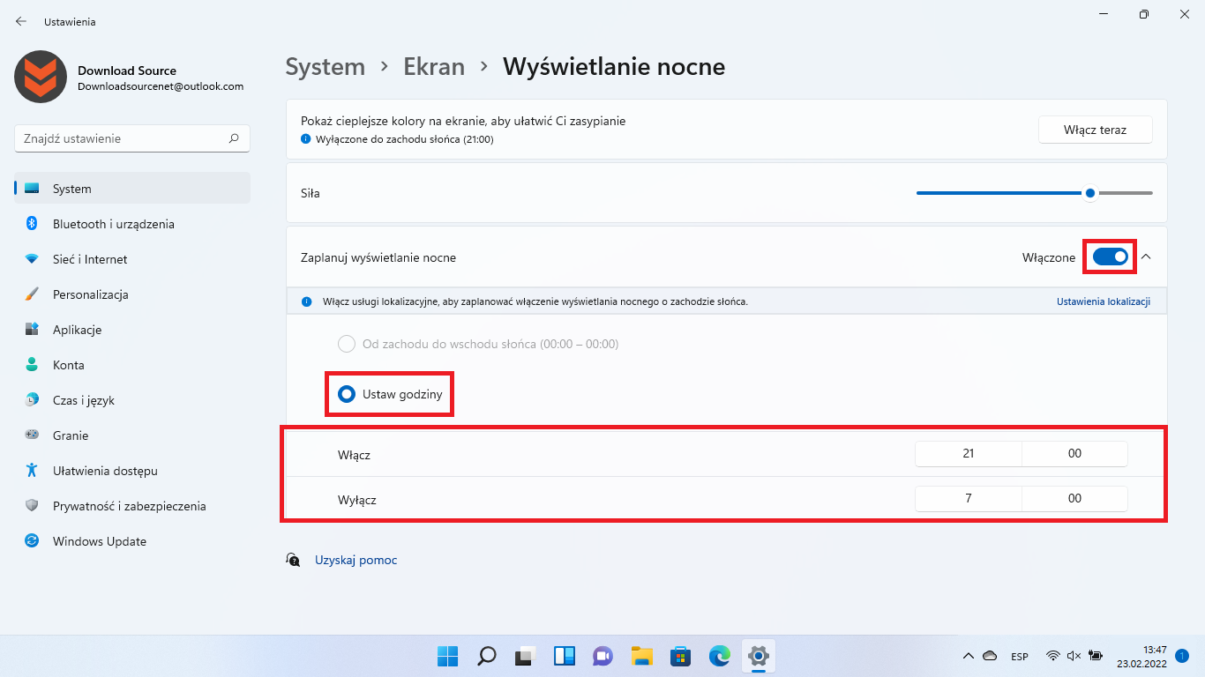Viewport: 1205px width, 677px height.
Task: Open Ustawienia lokalizacji link
Action: pos(1104,301)
